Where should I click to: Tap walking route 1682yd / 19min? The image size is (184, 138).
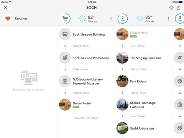click(81, 93)
